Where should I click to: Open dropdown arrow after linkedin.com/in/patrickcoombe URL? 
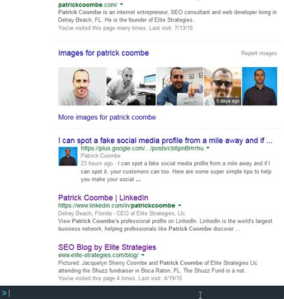tap(180, 206)
